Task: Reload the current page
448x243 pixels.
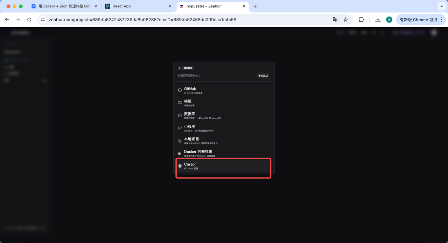Action: 29,20
